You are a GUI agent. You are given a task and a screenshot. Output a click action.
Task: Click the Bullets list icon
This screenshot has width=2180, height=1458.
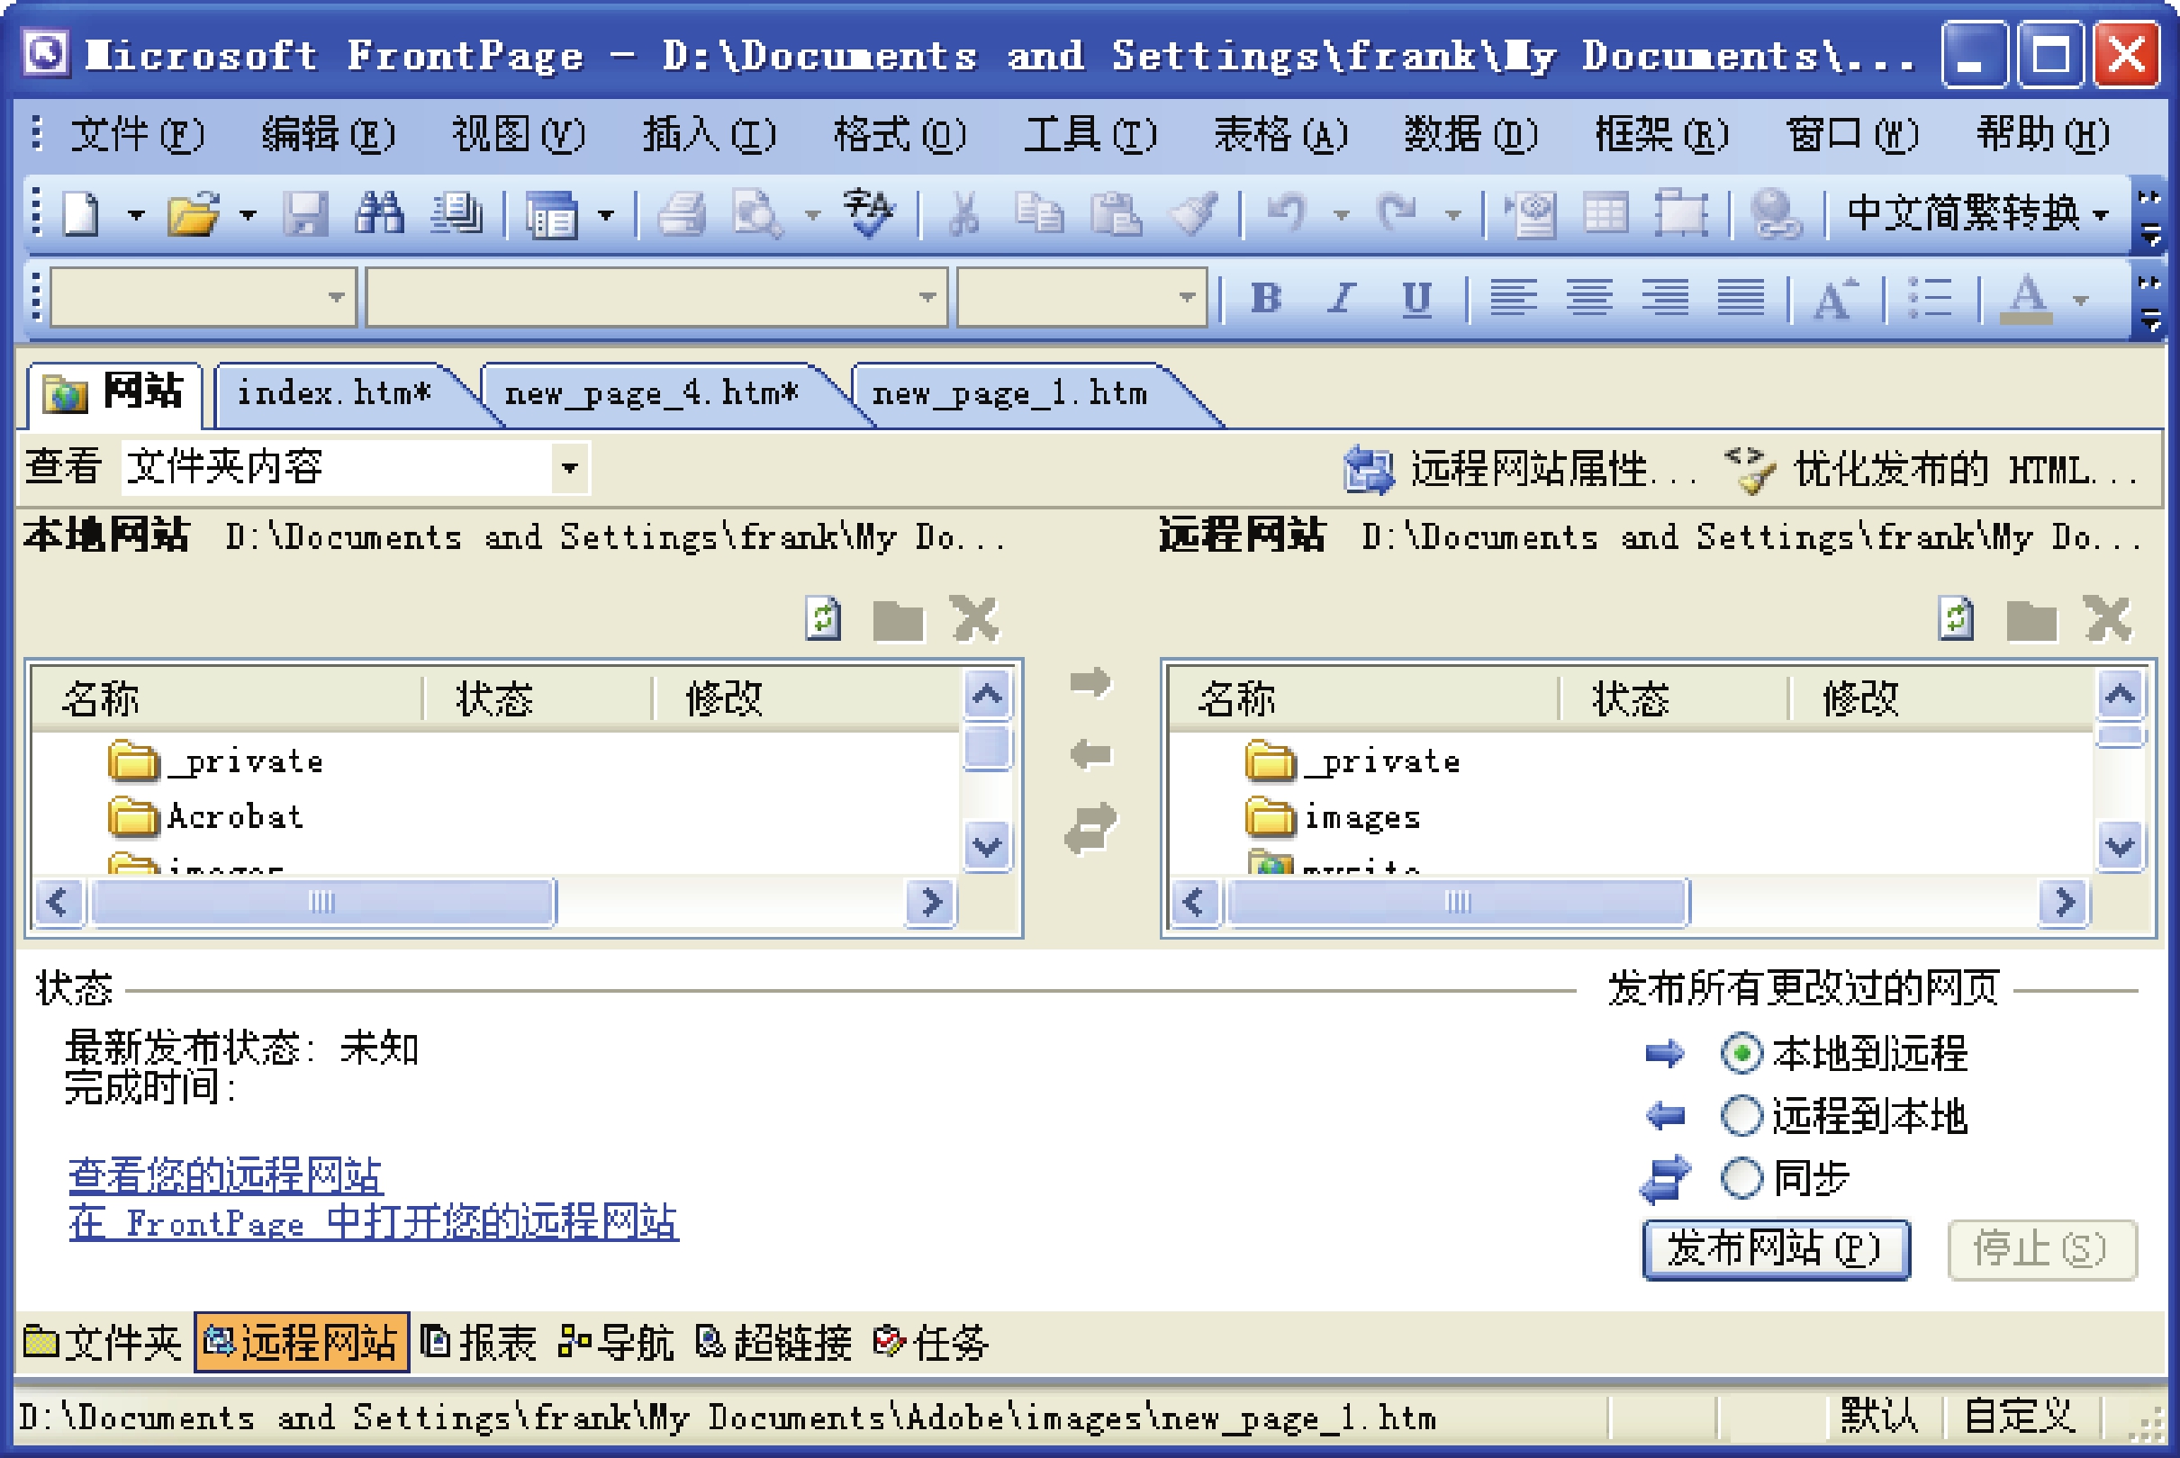pyautogui.click(x=1930, y=298)
